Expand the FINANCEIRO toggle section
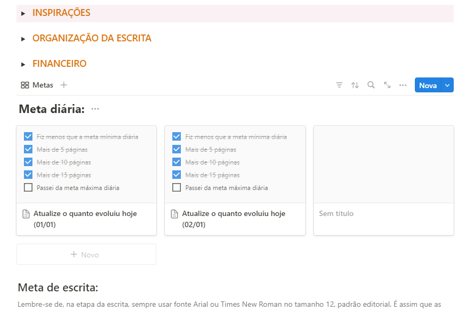Viewport: 467px width, 311px height. [23, 64]
